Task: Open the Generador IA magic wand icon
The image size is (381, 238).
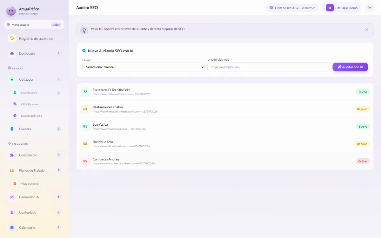Action: pyautogui.click(x=12, y=197)
